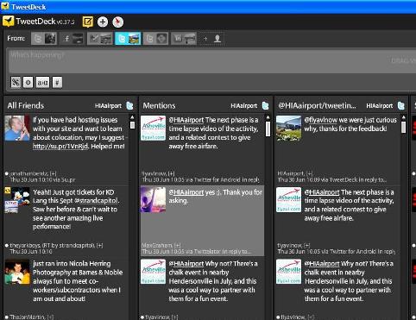The width and height of the screenshot is (416, 320).
Task: Click the TweetDeck yellow bird logo
Action: (x=9, y=22)
